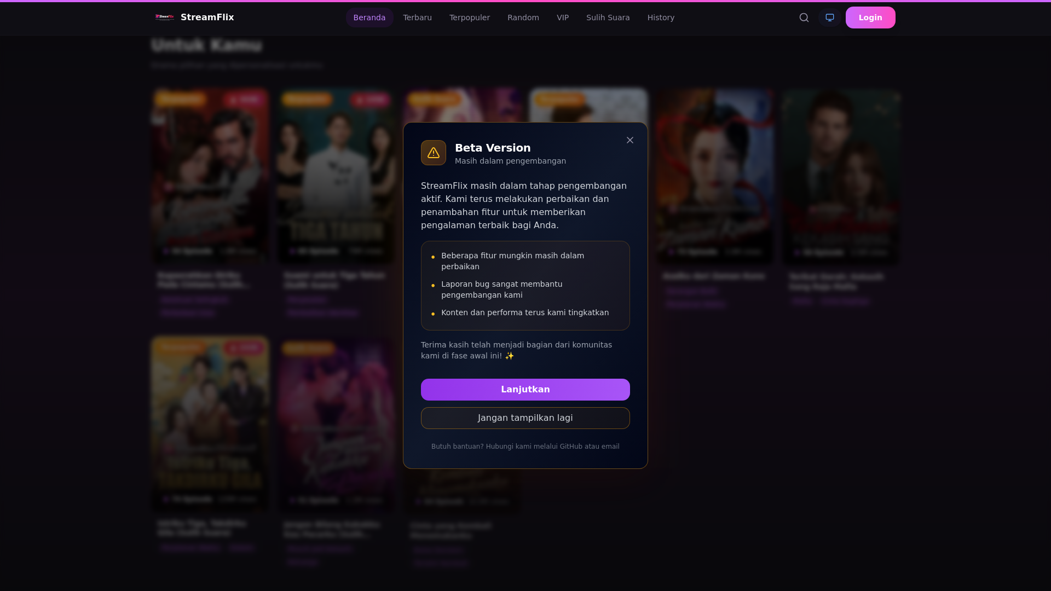Open the search magnifier icon
1051x591 pixels.
[804, 18]
